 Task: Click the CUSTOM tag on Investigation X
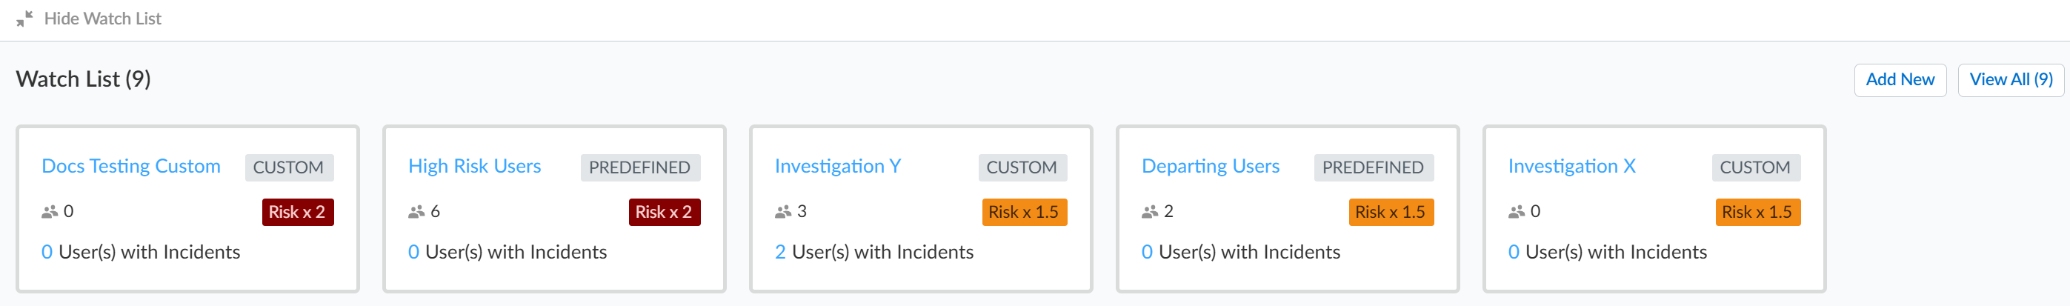pos(1755,167)
